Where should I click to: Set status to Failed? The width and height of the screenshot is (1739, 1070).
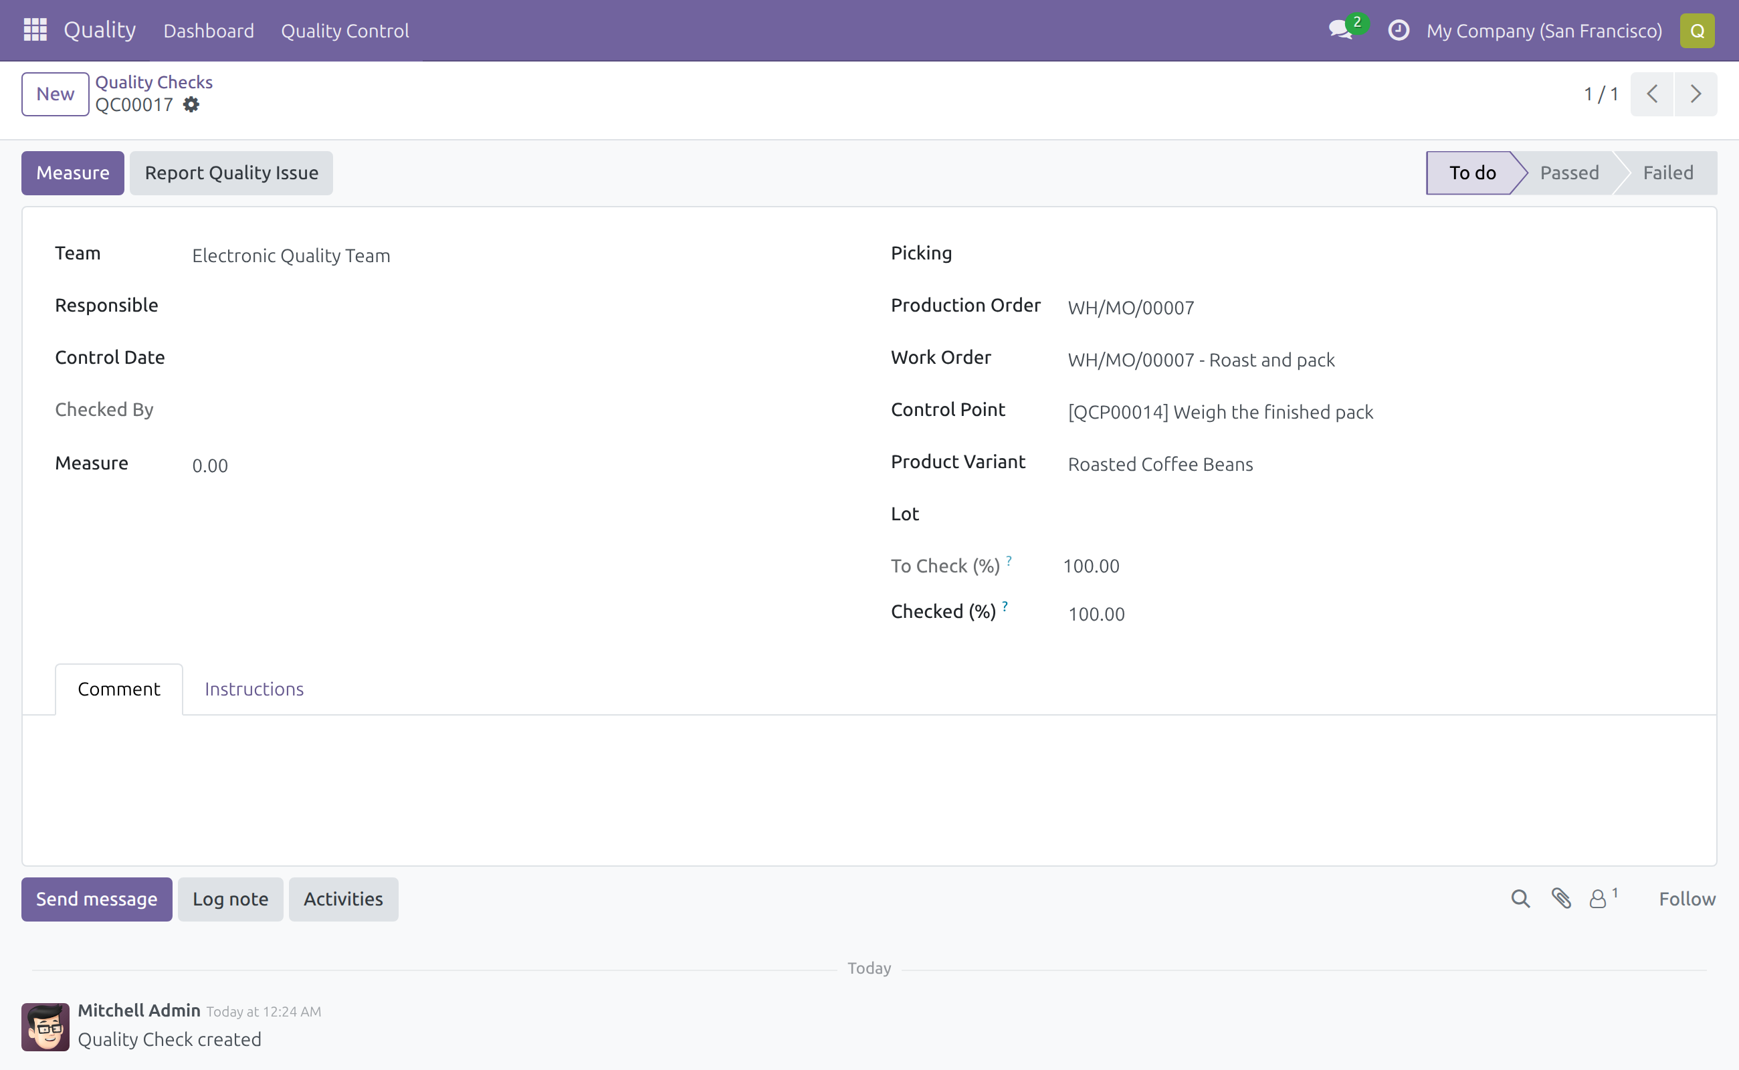(x=1667, y=173)
